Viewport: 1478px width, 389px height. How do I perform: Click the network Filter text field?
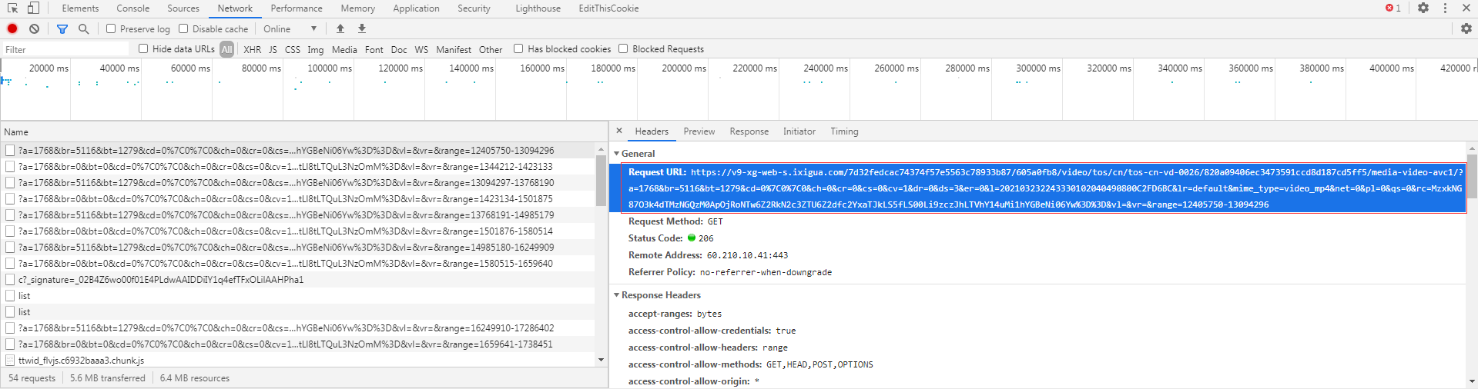click(65, 49)
